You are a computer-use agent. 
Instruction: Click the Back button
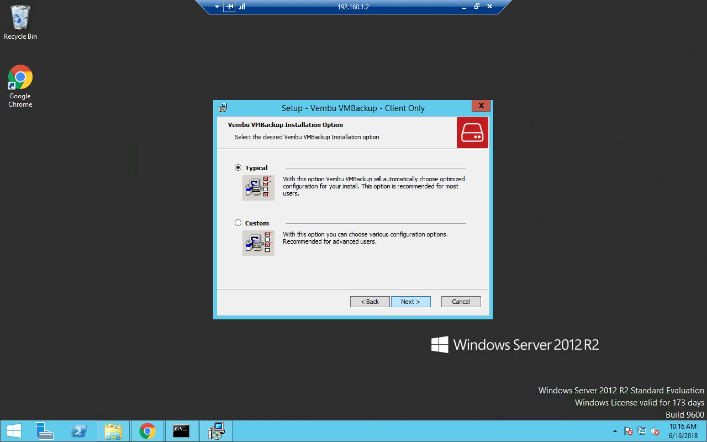click(370, 301)
